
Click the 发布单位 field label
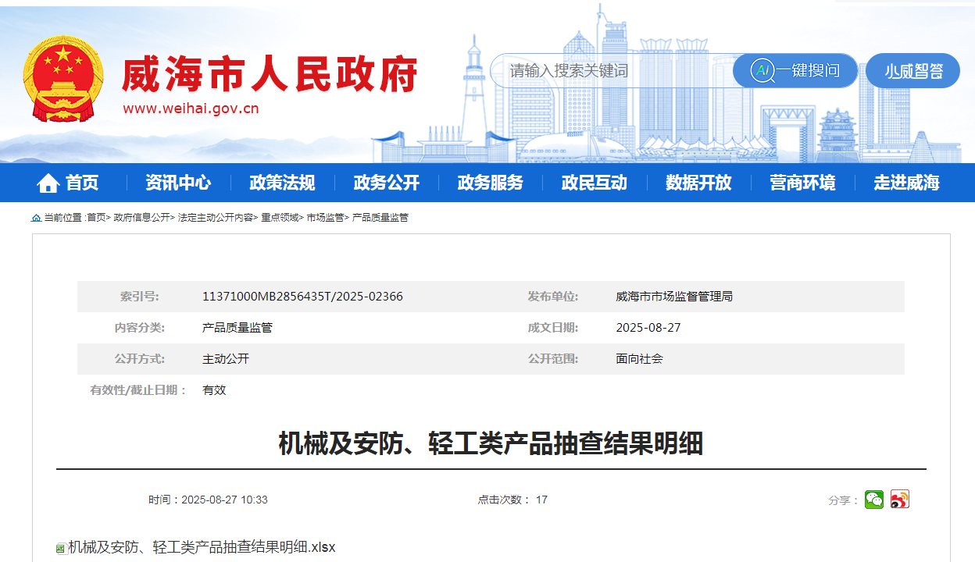(553, 297)
